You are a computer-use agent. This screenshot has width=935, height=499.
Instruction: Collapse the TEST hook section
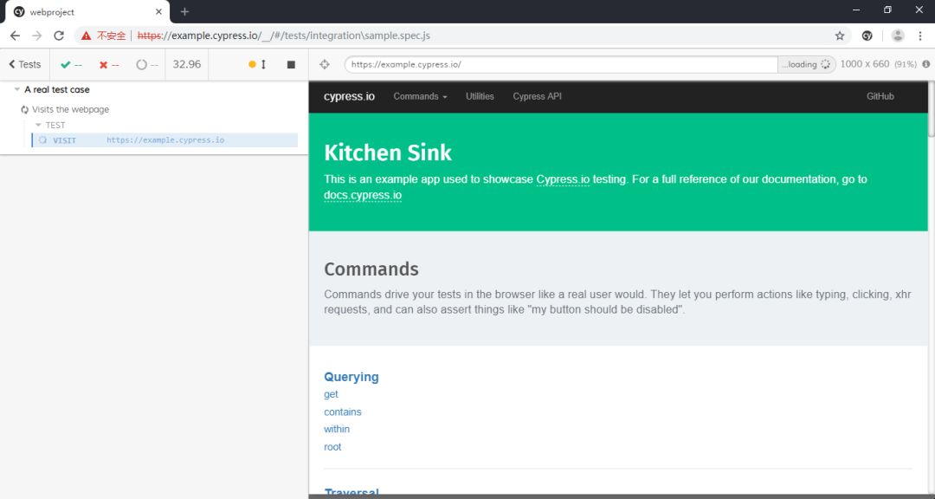[x=38, y=125]
